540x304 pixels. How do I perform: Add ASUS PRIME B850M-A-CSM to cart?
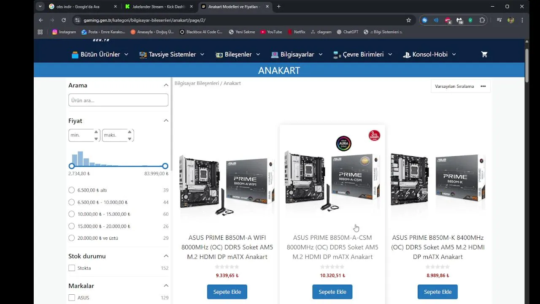[x=332, y=292]
